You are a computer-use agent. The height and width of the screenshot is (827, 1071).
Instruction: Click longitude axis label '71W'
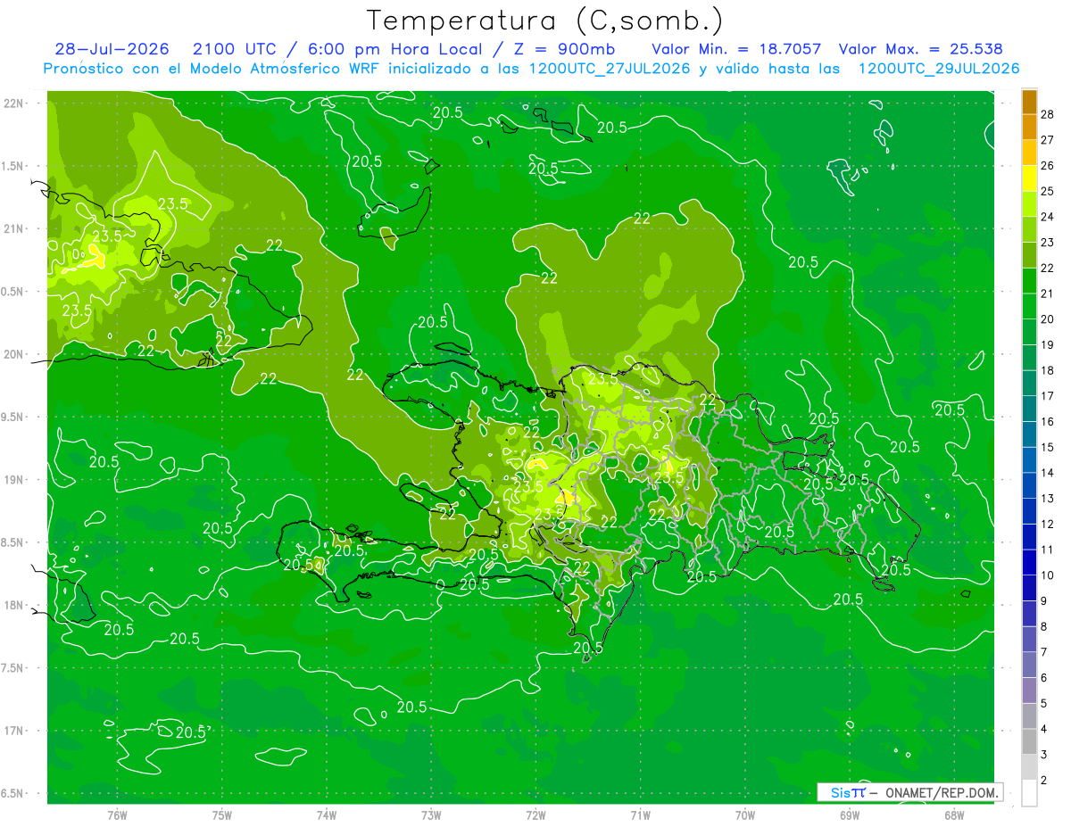point(640,815)
